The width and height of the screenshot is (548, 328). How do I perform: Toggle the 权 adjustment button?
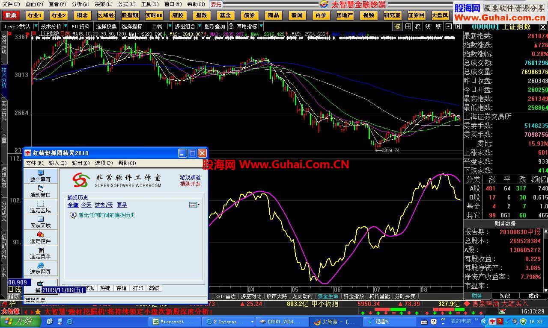click(417, 26)
